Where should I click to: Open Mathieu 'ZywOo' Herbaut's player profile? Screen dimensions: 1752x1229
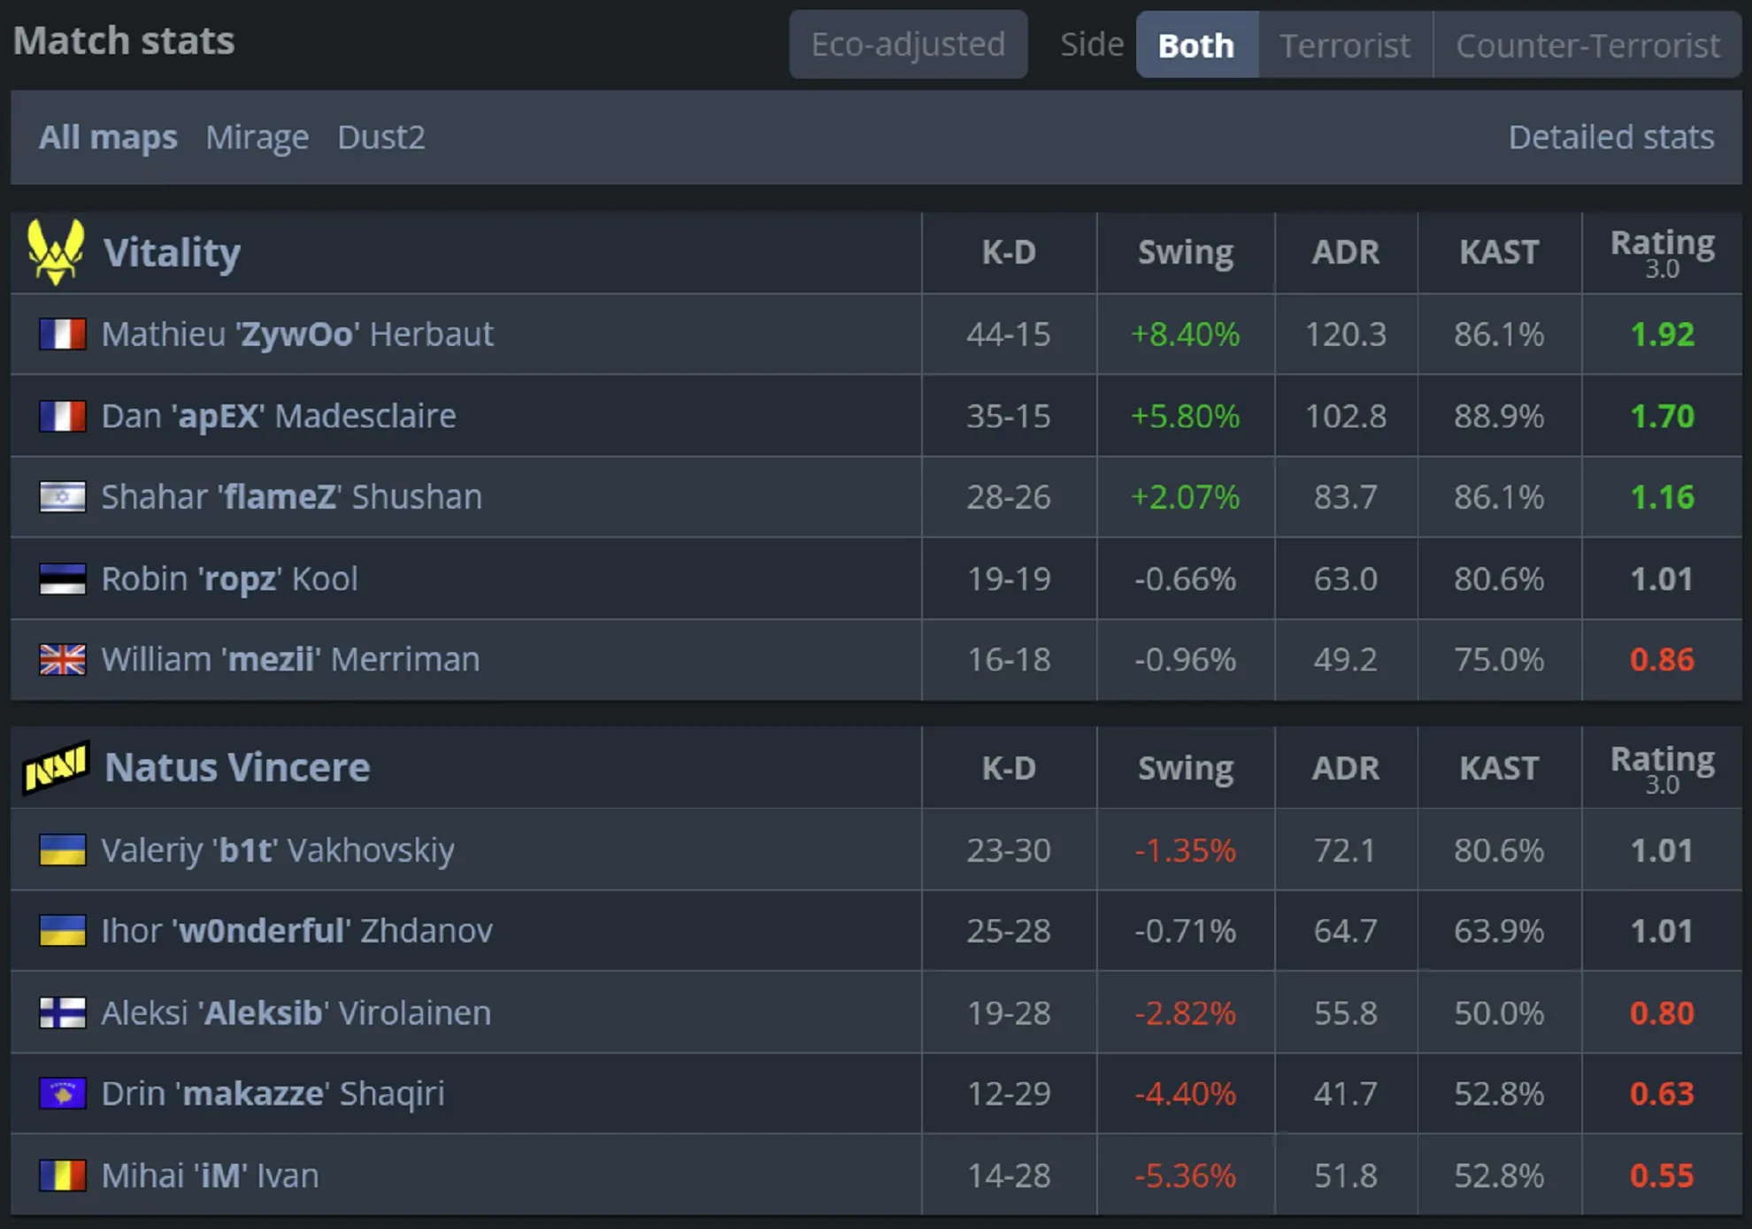tap(297, 334)
